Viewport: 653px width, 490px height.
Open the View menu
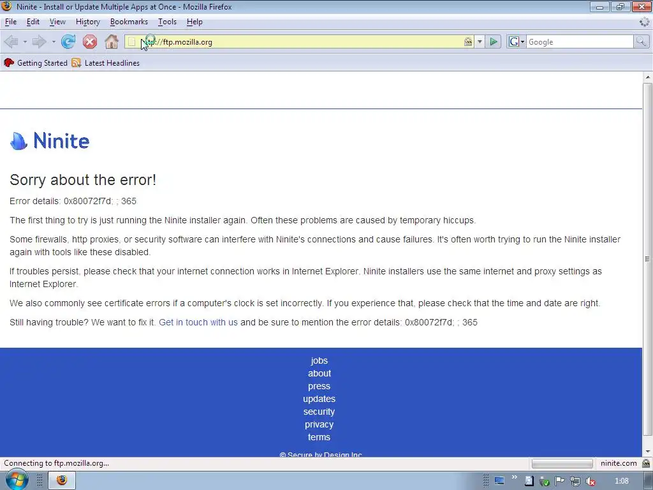[57, 22]
